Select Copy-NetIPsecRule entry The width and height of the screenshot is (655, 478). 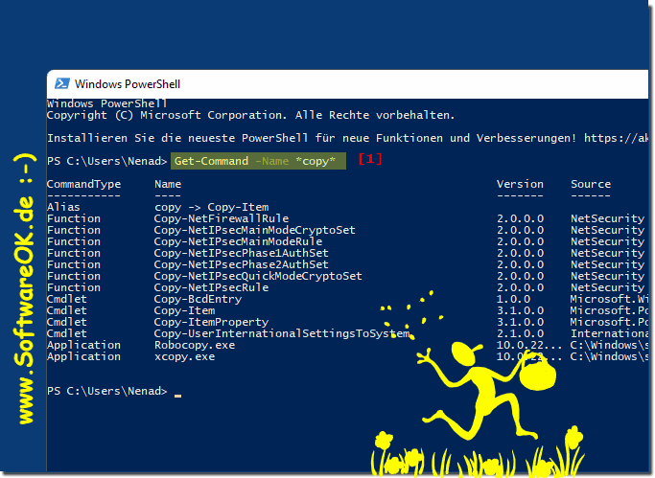point(211,287)
